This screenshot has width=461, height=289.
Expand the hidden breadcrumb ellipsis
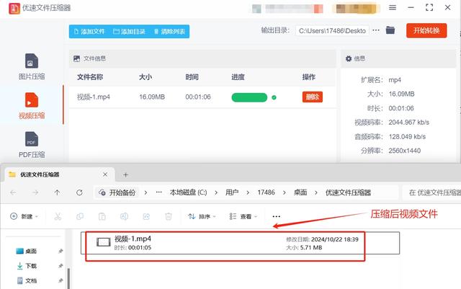158,192
